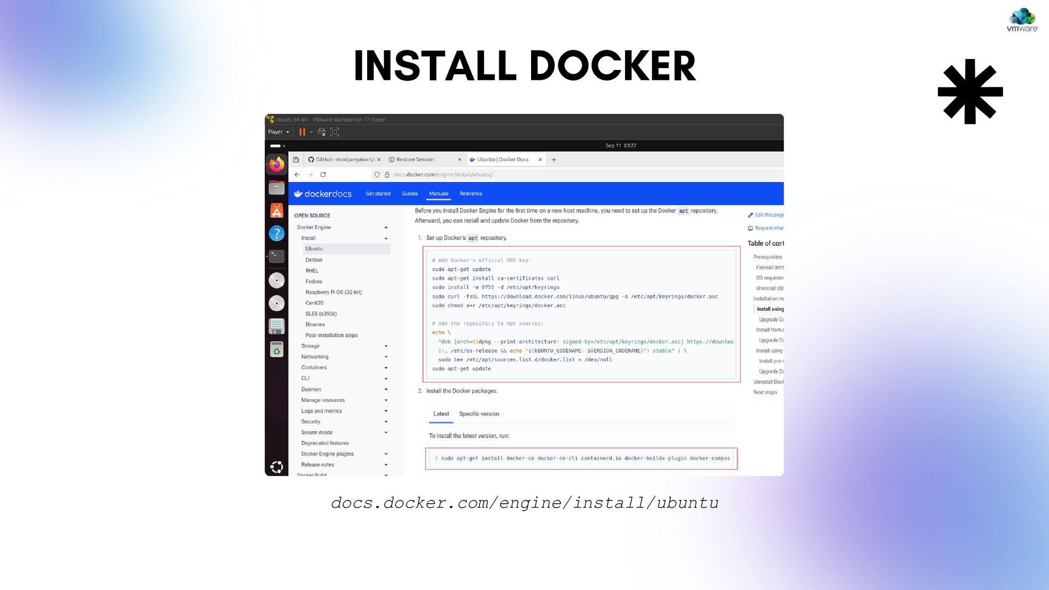Click the Prerequisites table of contents link
Viewport: 1049px width, 590px height.
pos(768,257)
